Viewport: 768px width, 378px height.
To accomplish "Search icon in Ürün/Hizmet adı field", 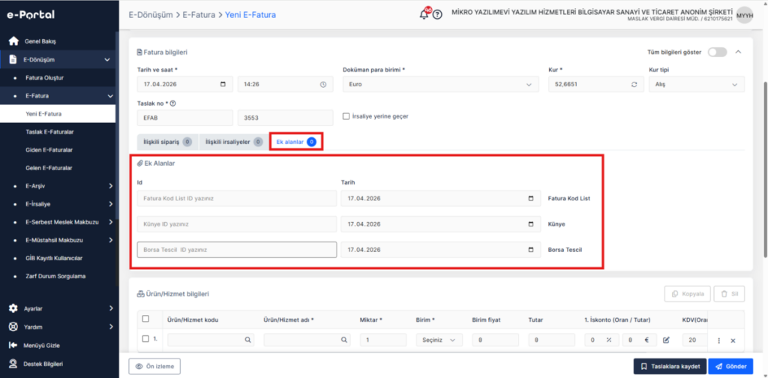I will coord(345,340).
